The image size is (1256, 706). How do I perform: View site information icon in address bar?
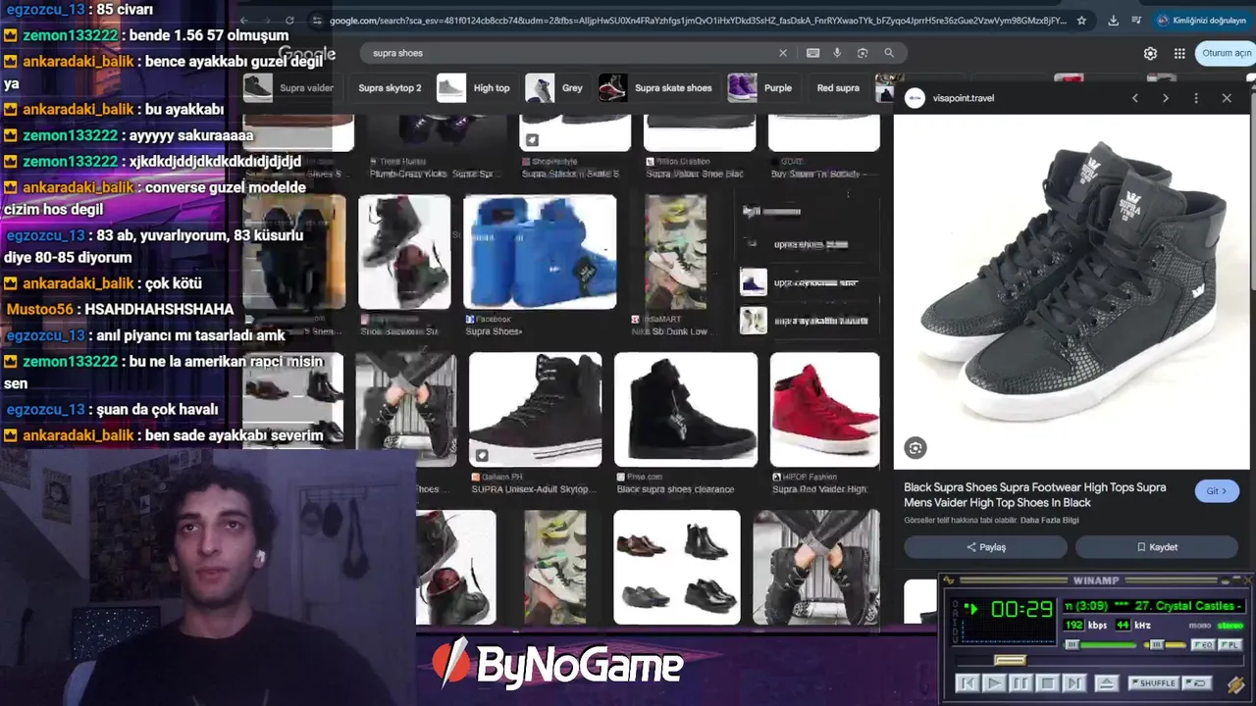[x=317, y=21]
